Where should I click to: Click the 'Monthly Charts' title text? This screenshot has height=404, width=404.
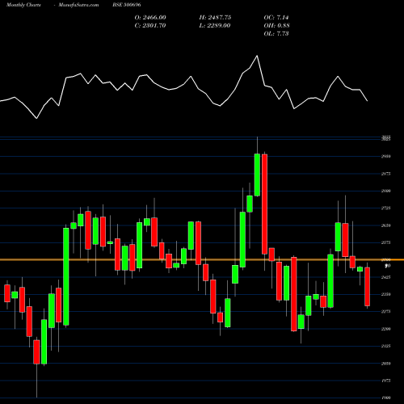click(23, 5)
